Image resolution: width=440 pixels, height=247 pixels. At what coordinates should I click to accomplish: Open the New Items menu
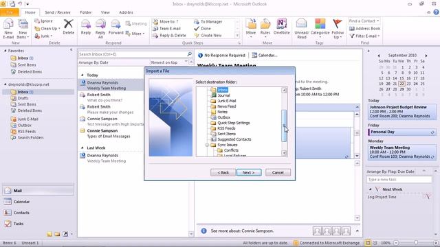tap(23, 29)
